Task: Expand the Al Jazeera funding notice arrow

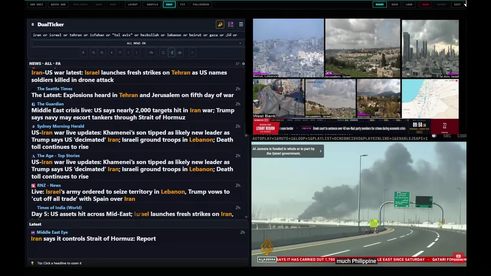Action: 321,151
